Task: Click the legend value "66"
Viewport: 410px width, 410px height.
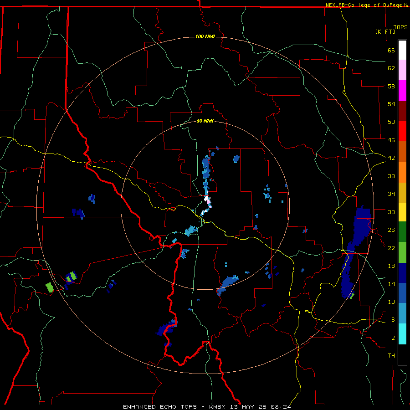Action: pos(391,50)
